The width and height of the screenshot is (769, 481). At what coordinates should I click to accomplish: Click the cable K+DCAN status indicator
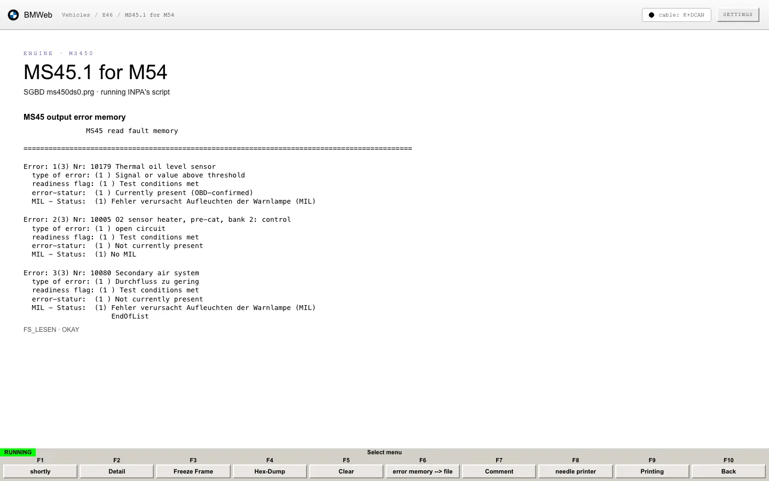coord(676,15)
